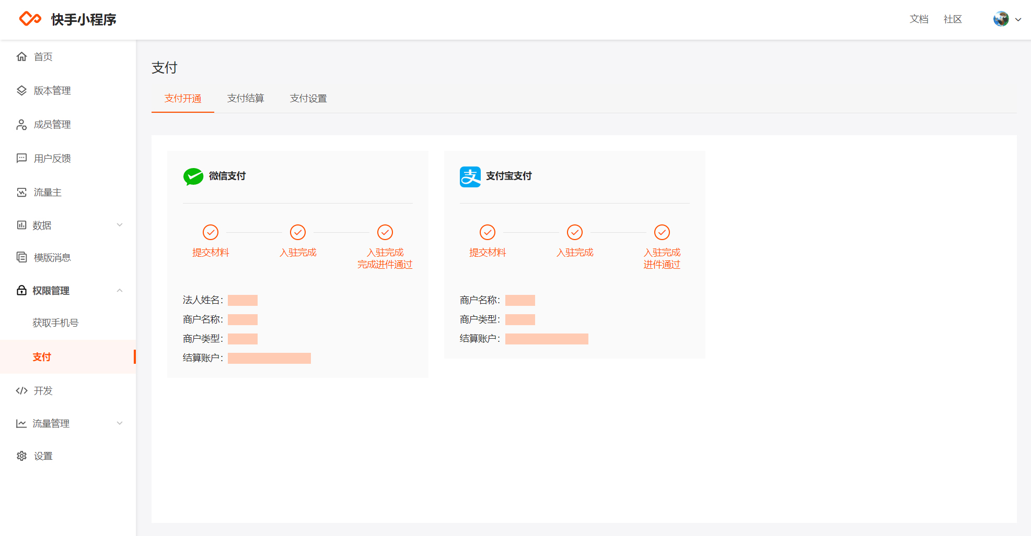Click the code brackets icon beside 开发
Viewport: 1031px width, 536px height.
pyautogui.click(x=21, y=390)
